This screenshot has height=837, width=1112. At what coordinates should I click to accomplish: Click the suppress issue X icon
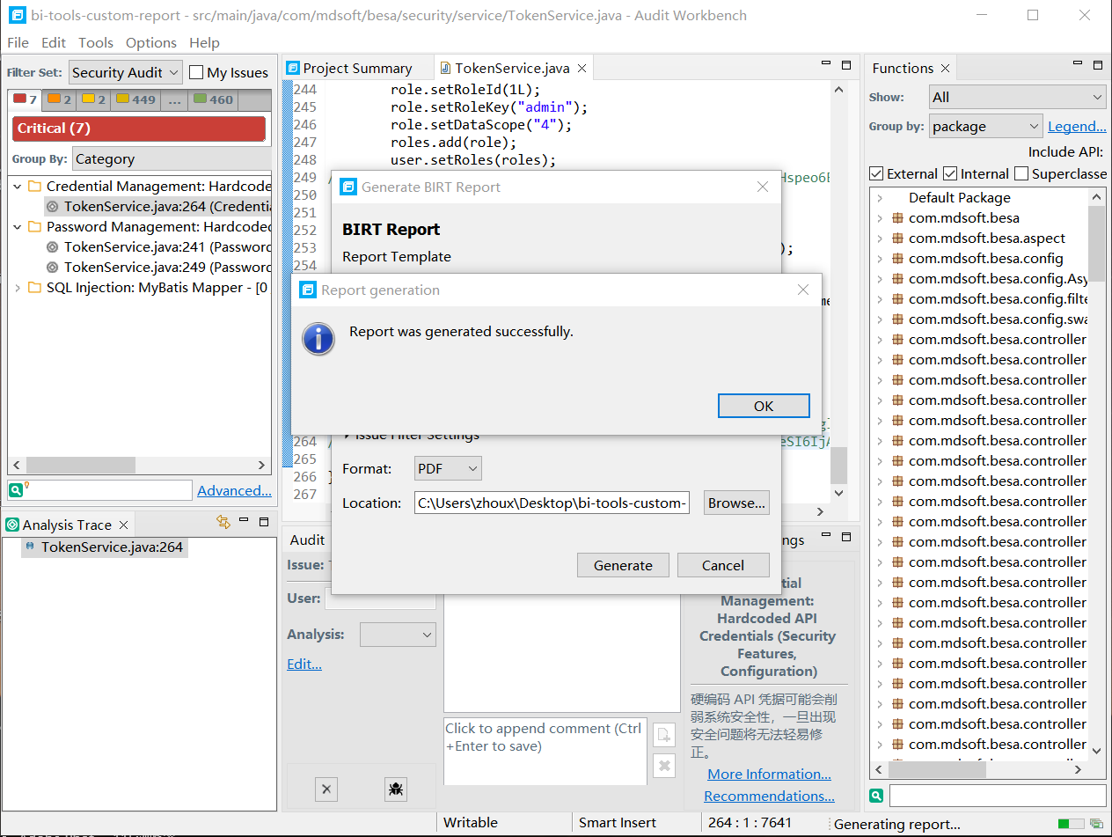click(326, 789)
